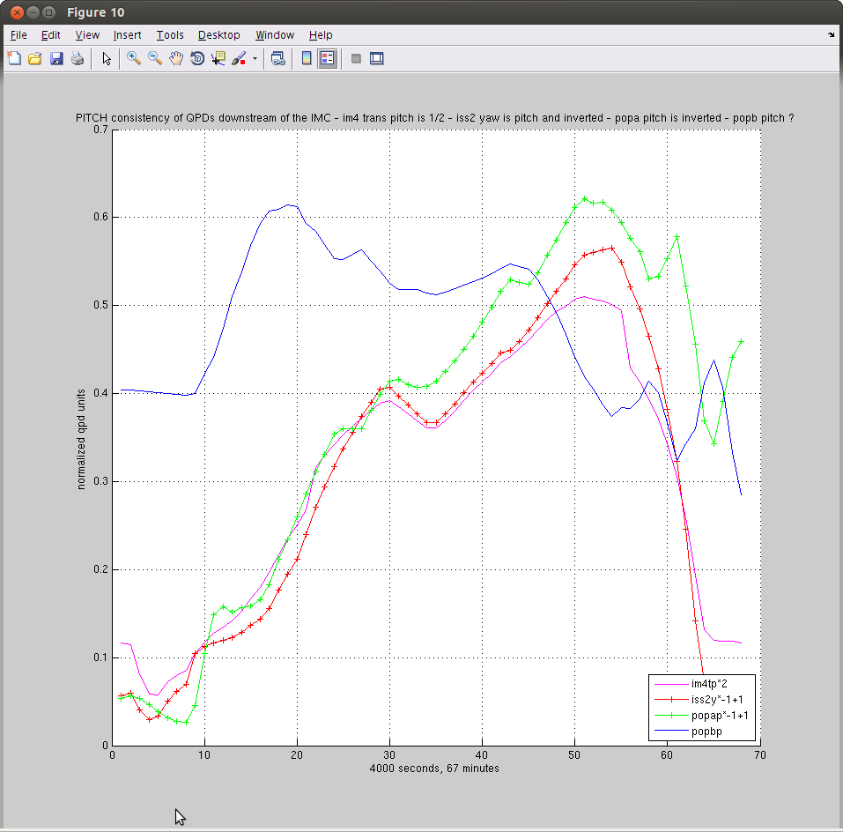Viewport: 843px width, 832px height.
Task: Click the iss2y*-1+1 legend entry
Action: [717, 699]
